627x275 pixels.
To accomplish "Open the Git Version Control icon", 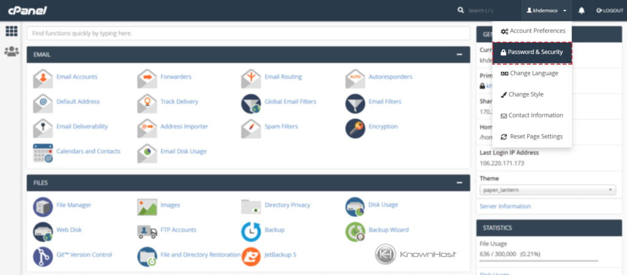I will tap(43, 257).
